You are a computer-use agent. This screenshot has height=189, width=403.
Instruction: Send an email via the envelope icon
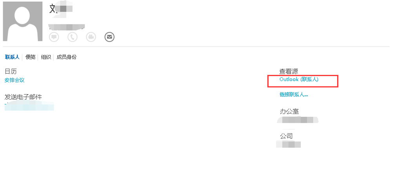[x=109, y=37]
